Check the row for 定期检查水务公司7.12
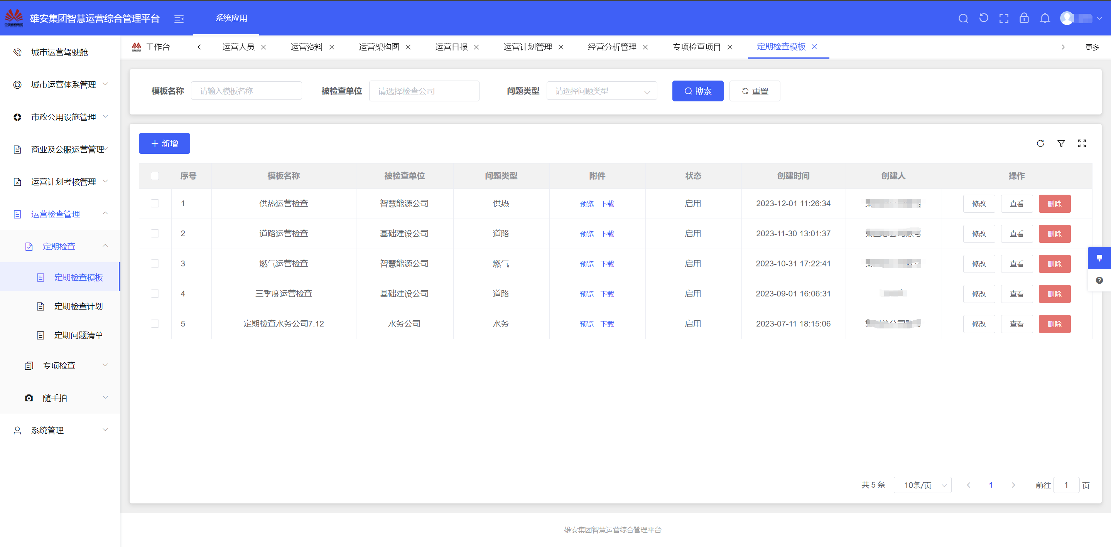The image size is (1111, 547). tap(155, 324)
